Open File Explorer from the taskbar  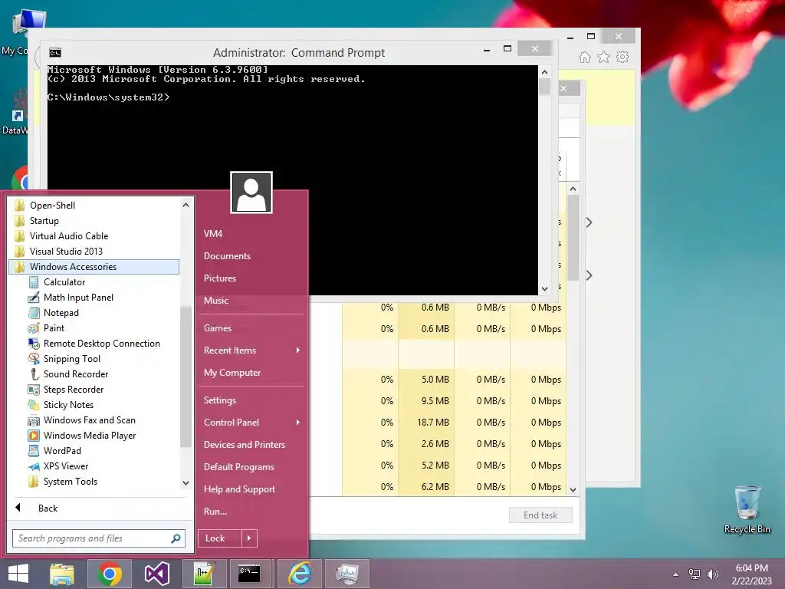(62, 574)
